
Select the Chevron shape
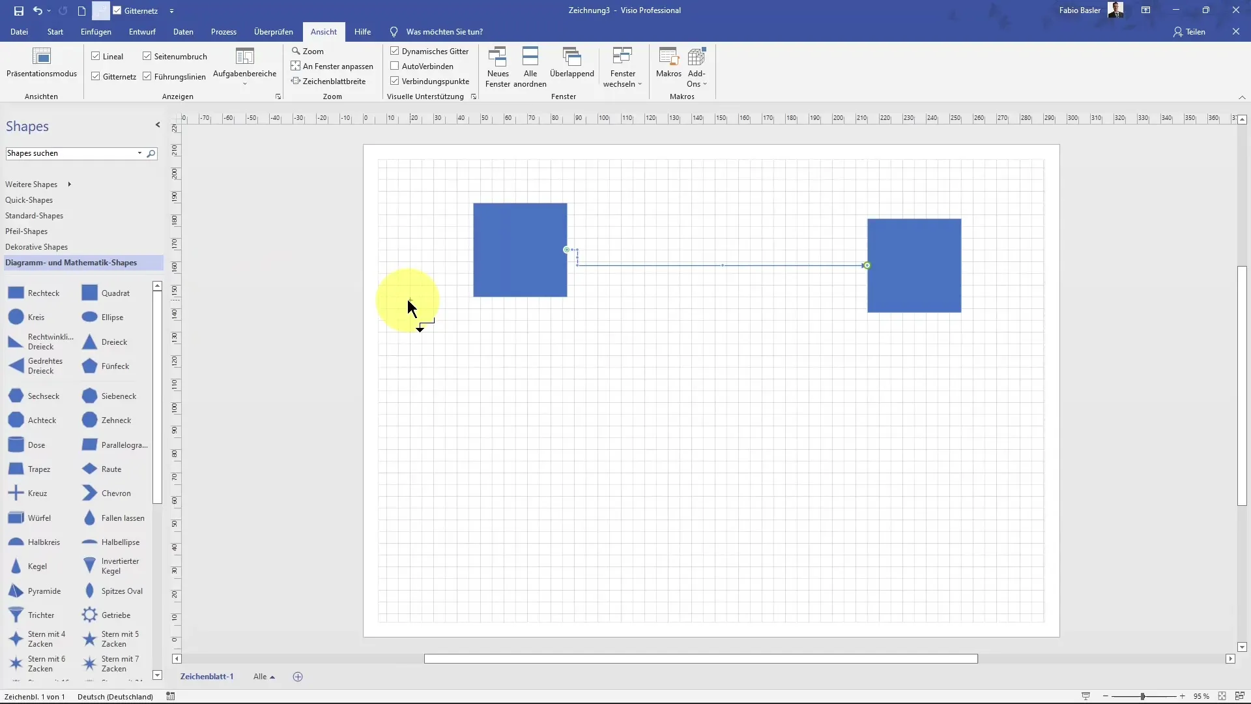tap(106, 493)
